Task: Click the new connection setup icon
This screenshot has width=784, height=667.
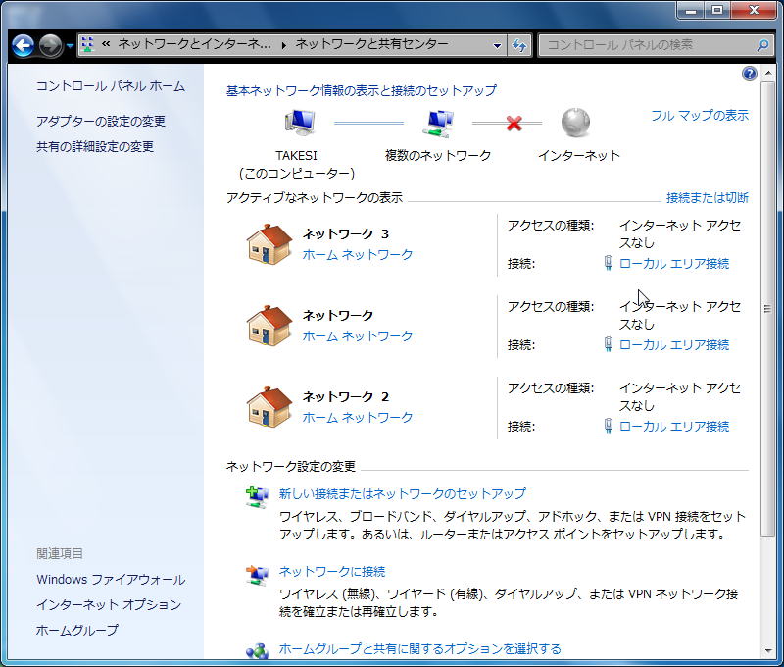Action: point(258,497)
